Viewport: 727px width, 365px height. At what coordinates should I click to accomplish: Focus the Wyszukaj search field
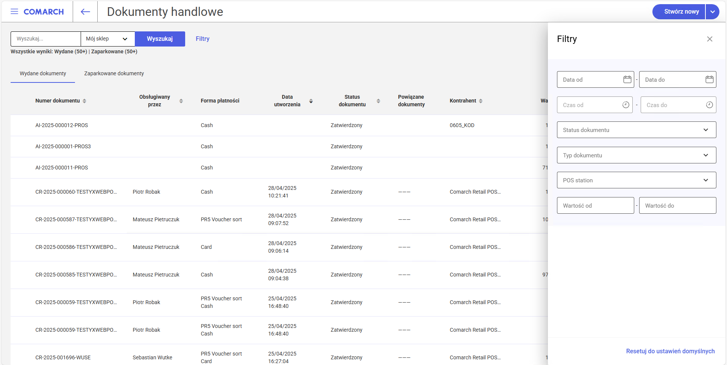[45, 39]
